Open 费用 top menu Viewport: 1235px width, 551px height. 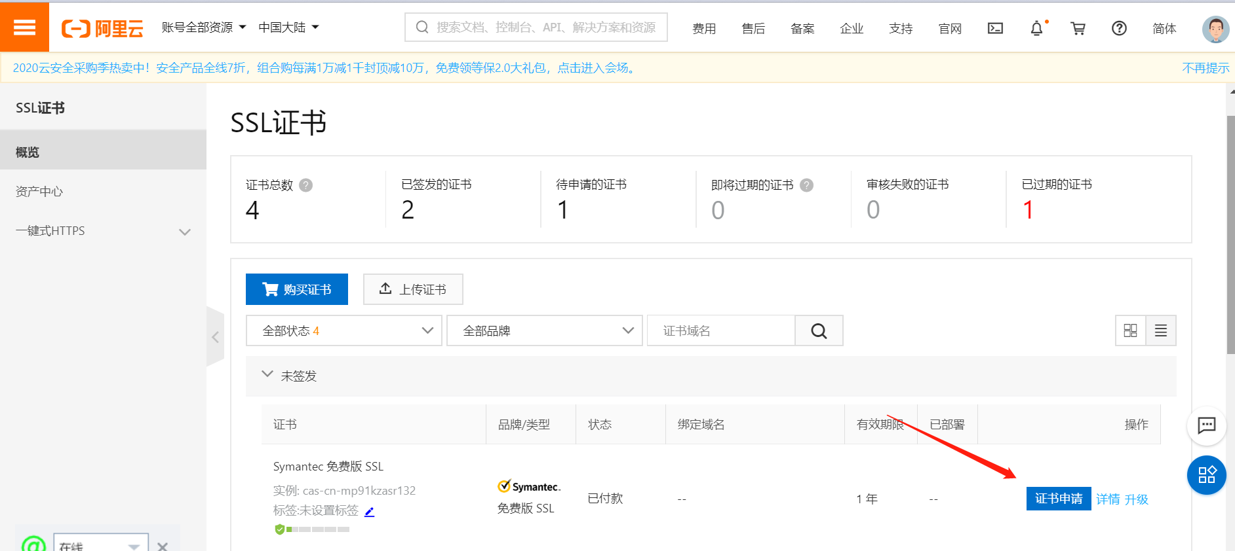704,29
